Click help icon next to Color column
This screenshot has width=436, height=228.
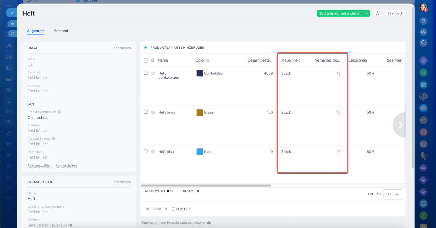pyautogui.click(x=207, y=60)
